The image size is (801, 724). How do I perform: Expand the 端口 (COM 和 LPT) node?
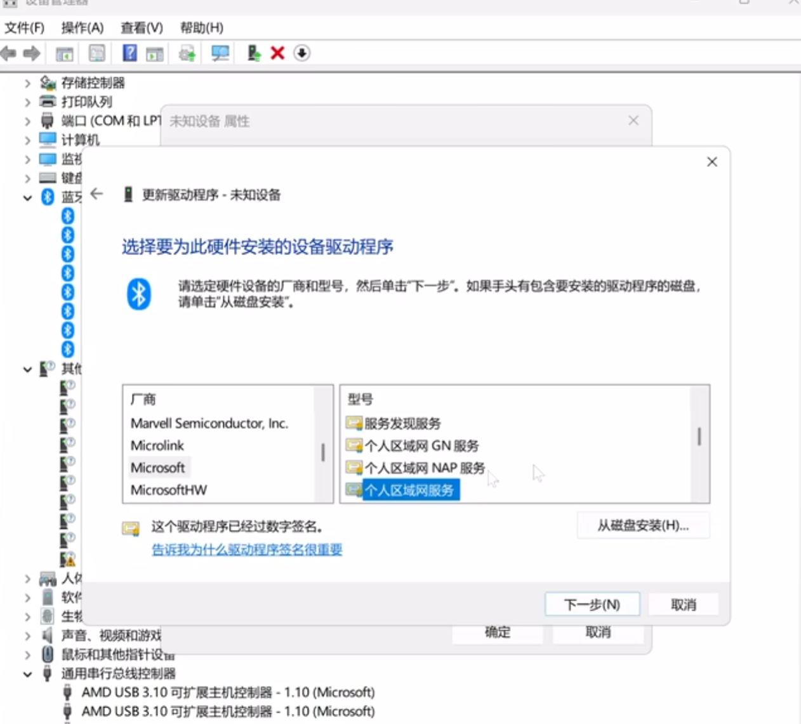(x=27, y=121)
